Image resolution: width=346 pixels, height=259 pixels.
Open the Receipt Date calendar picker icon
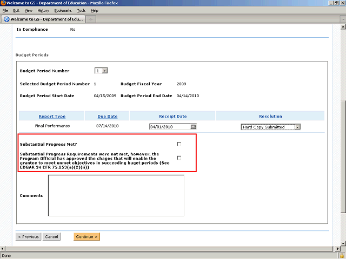(x=193, y=127)
